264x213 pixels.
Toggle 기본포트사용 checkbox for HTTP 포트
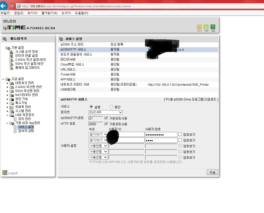[106, 123]
